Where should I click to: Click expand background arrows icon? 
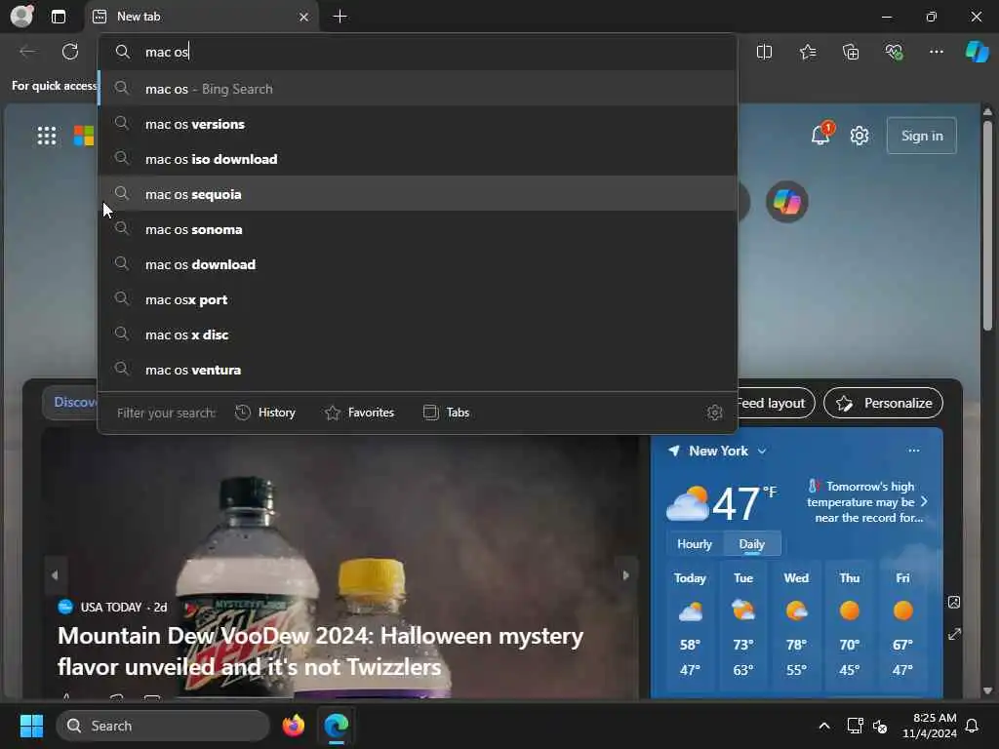point(954,634)
